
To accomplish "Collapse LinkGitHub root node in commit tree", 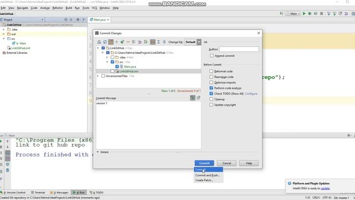I will [x=98, y=48].
